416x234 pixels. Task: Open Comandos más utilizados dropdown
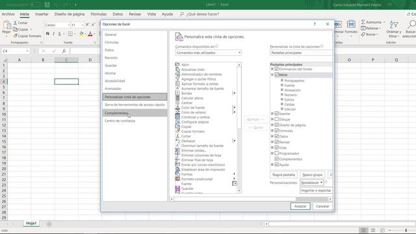tap(208, 53)
